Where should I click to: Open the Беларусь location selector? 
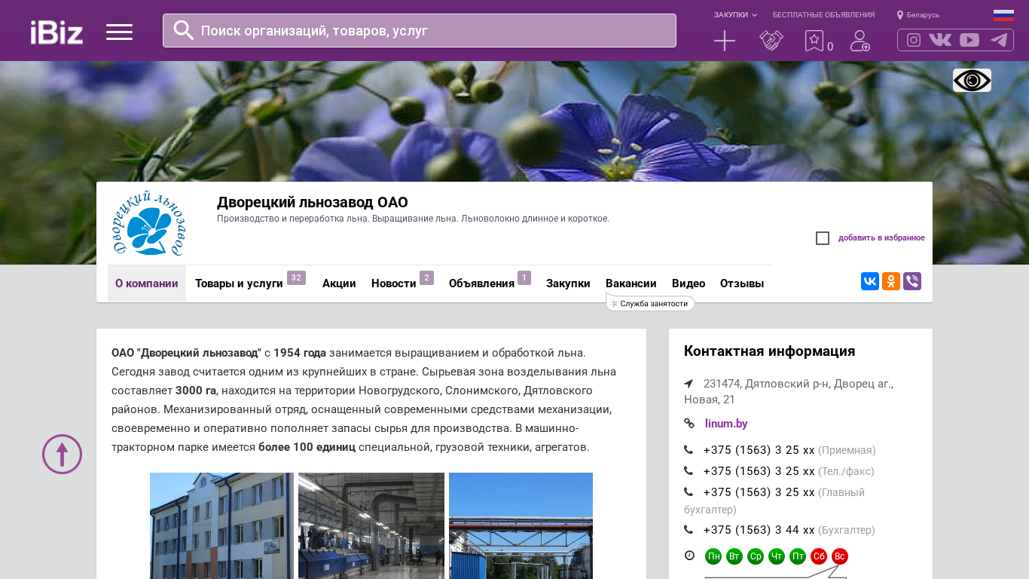918,15
